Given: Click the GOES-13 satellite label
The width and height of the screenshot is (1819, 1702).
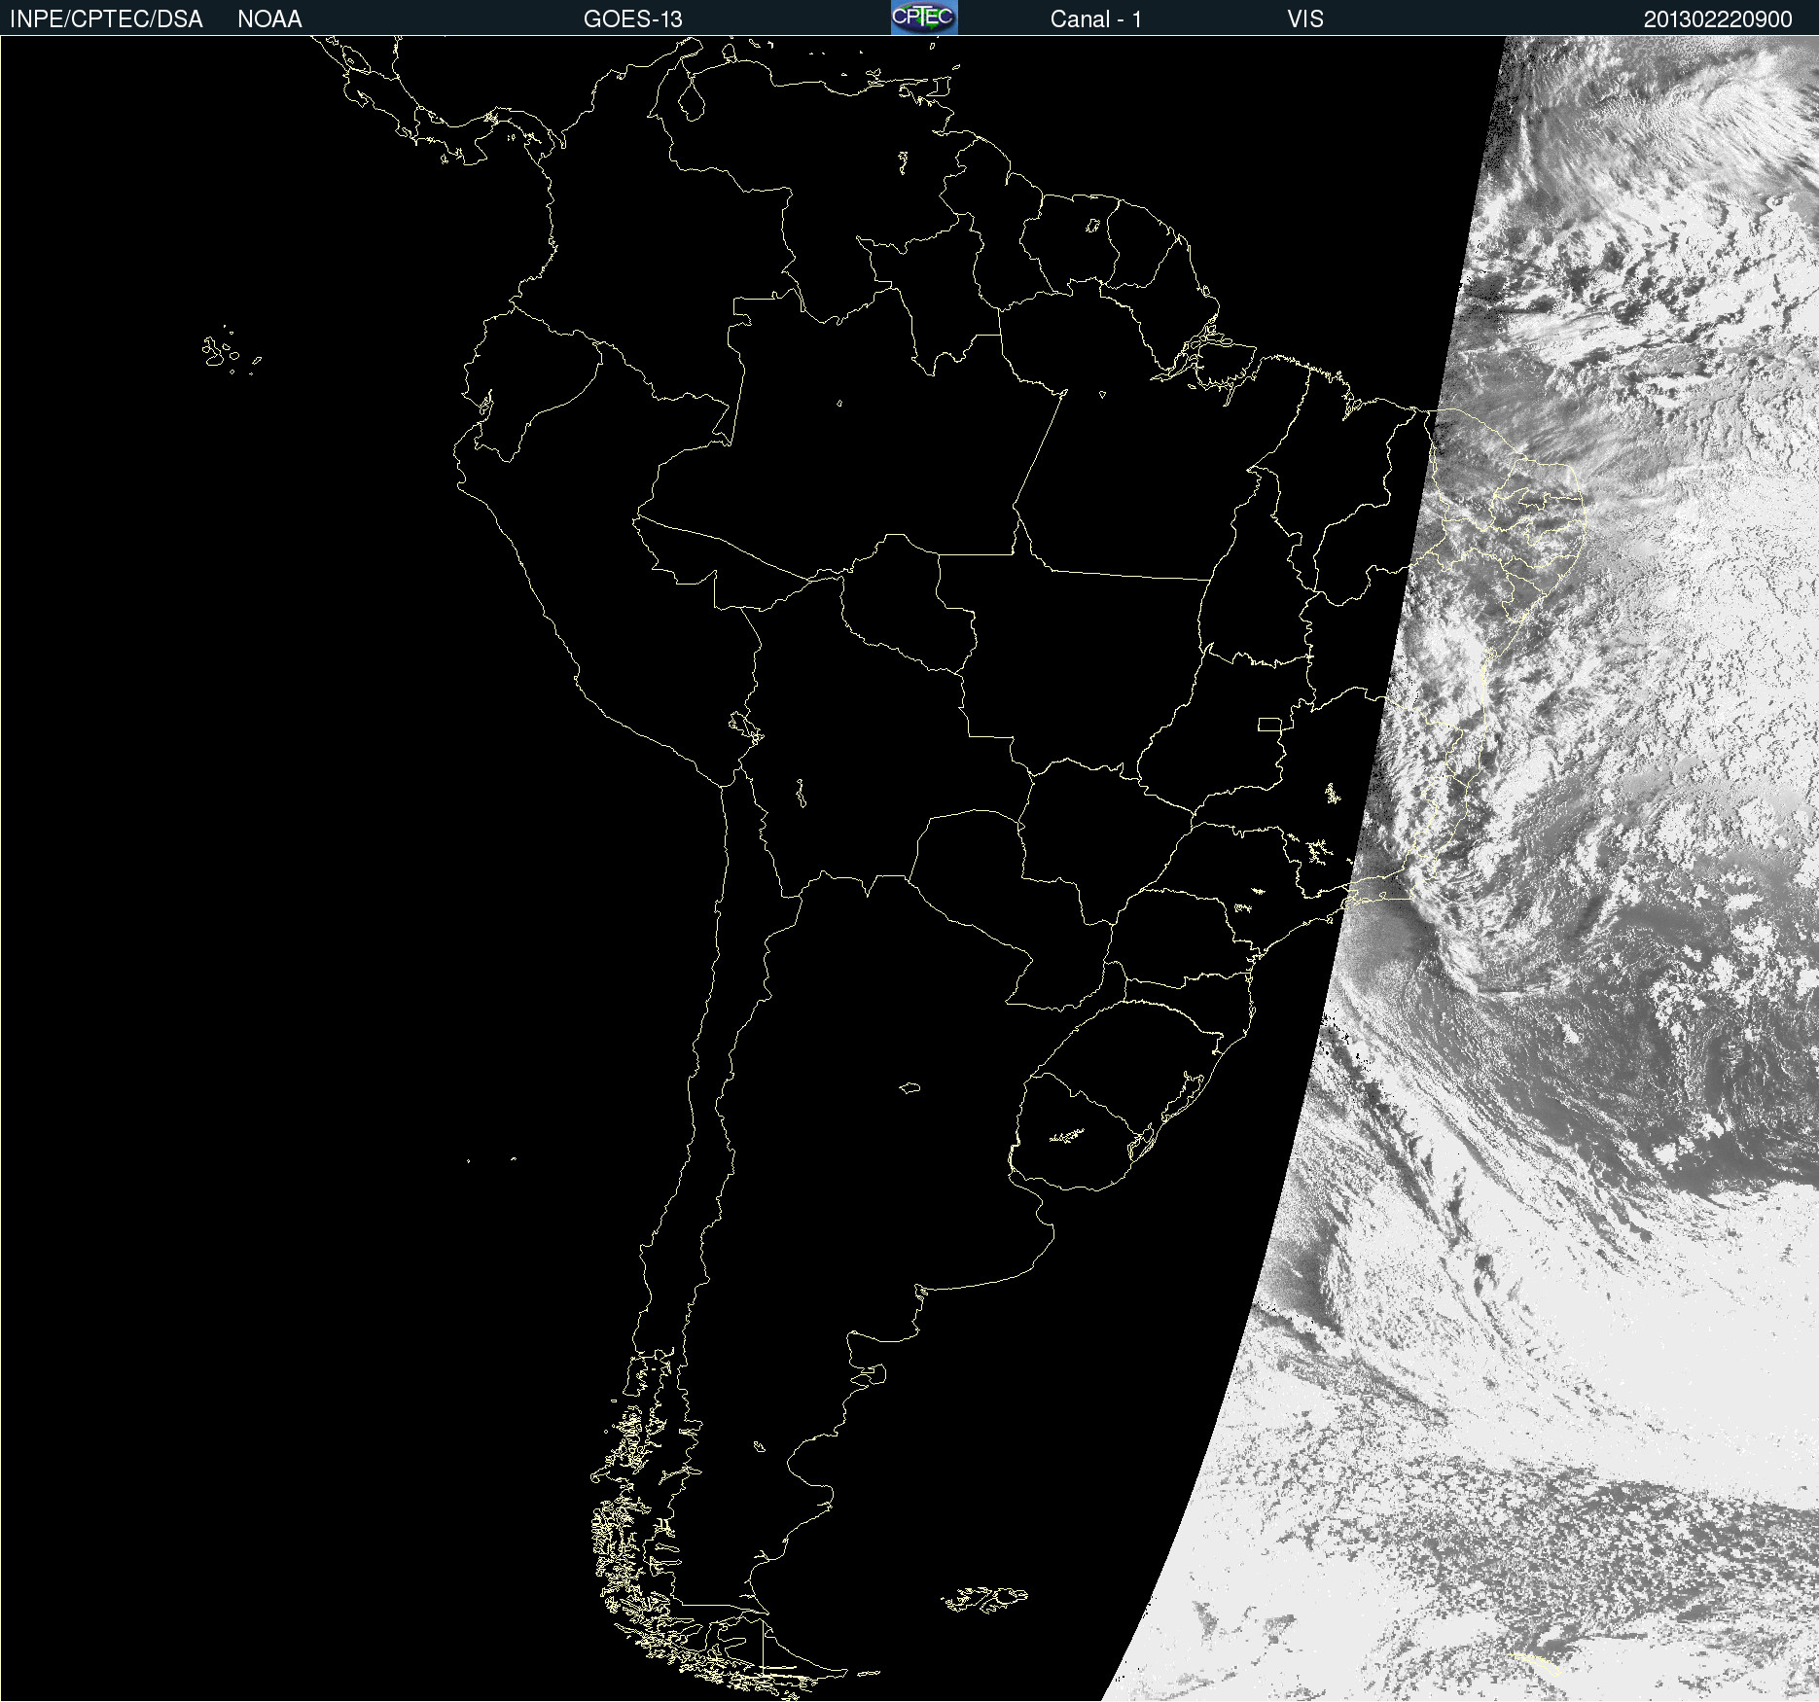Looking at the screenshot, I should coord(633,19).
